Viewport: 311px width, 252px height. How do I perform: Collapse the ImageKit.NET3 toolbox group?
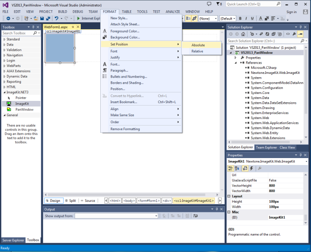(4, 93)
